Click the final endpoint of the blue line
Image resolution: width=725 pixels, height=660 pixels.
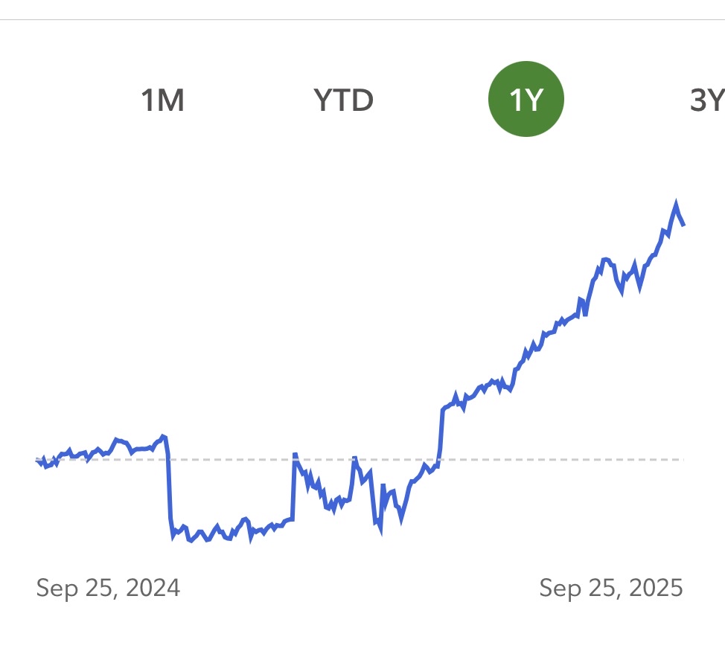click(683, 224)
